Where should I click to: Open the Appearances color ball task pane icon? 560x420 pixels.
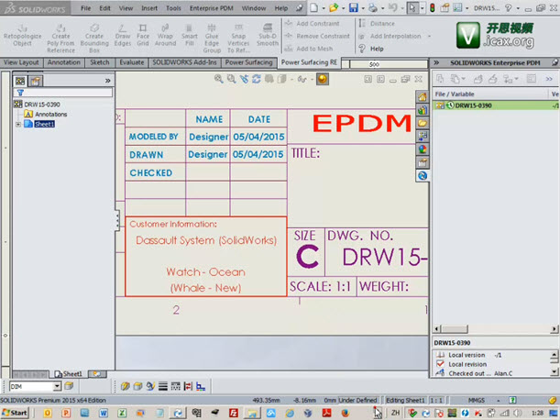point(422,149)
